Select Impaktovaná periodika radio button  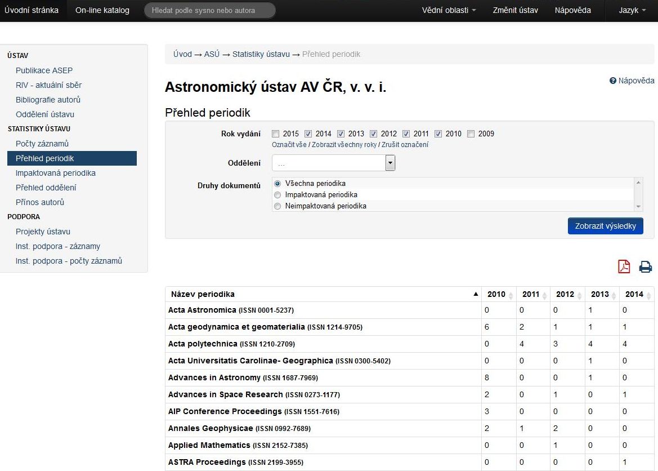coord(277,195)
